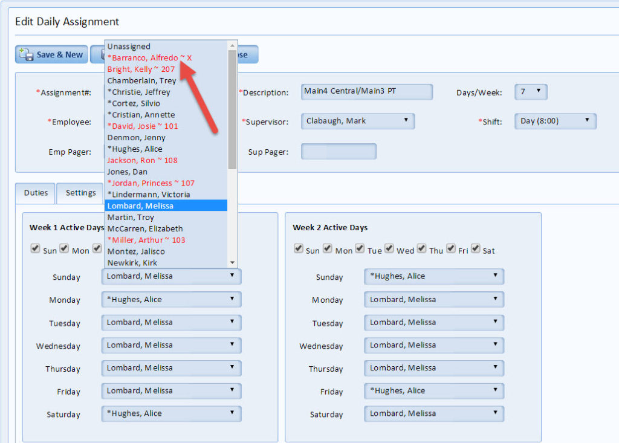This screenshot has height=443, width=619.
Task: Open Week 1 Wednesday employee dropdown
Action: coord(171,346)
